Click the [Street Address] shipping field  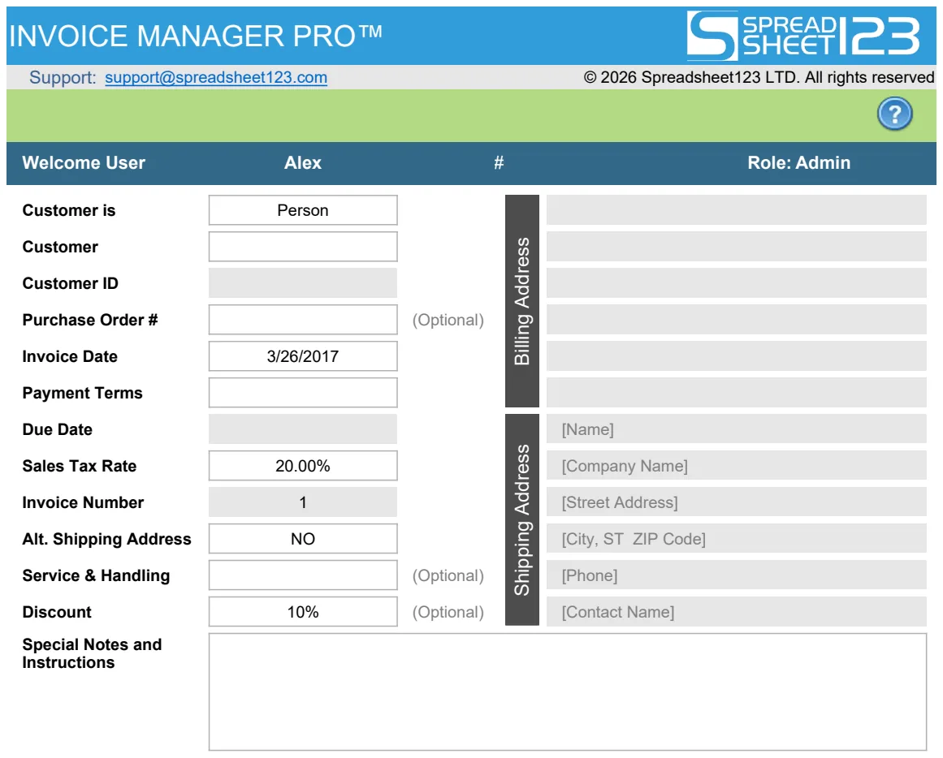coord(736,502)
